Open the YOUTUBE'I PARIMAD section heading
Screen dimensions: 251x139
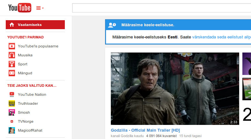26,37
